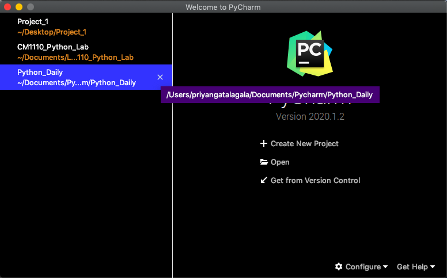Click the ~/Documents/Py...m/Python_Daily path text
The image size is (447, 278).
click(x=77, y=83)
